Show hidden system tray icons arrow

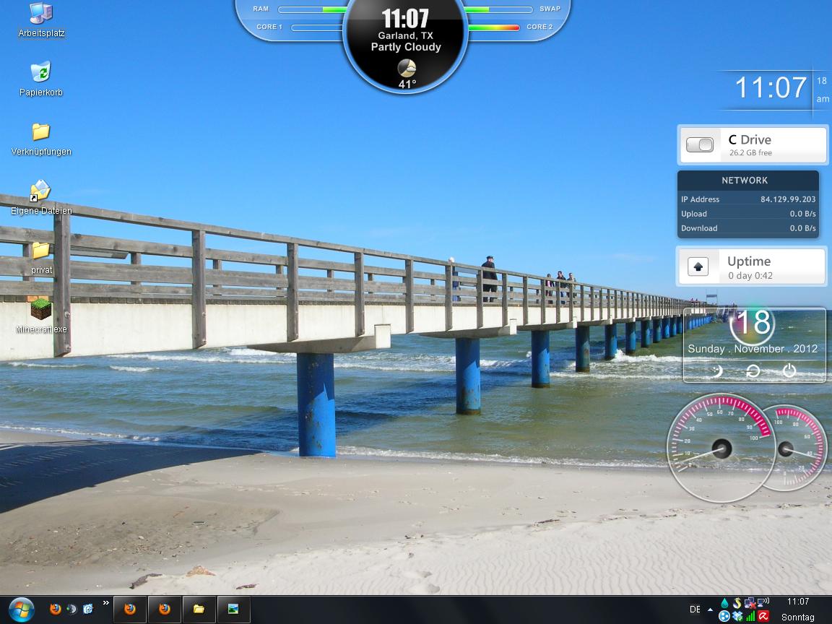[x=711, y=610]
